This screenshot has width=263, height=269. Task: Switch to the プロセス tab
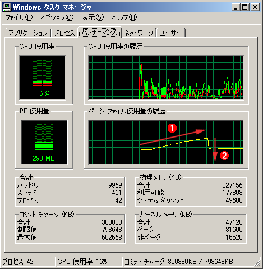64,33
